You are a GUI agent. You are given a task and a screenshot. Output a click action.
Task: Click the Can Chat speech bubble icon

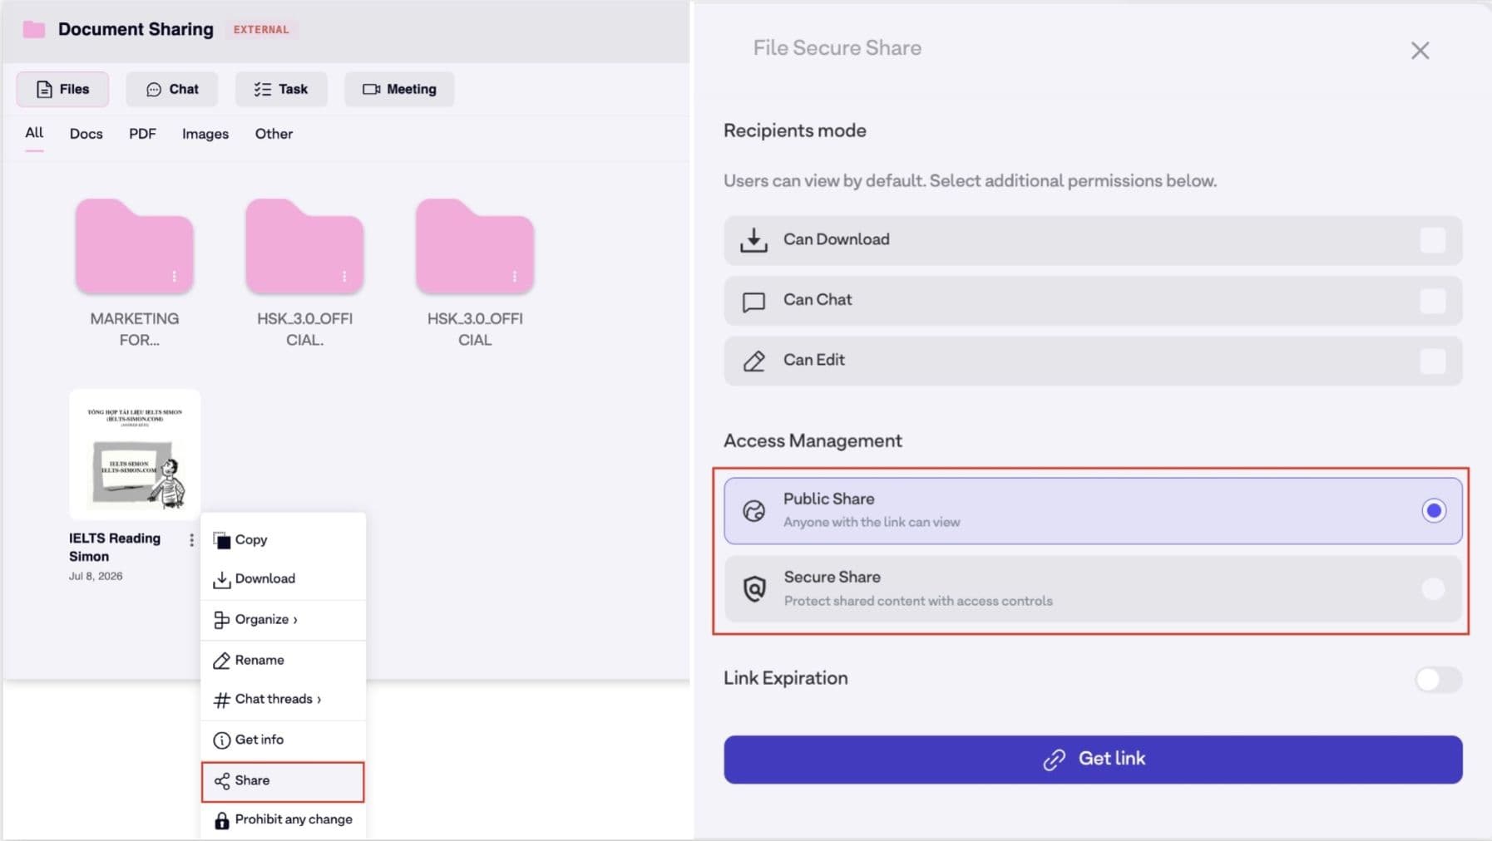tap(753, 301)
